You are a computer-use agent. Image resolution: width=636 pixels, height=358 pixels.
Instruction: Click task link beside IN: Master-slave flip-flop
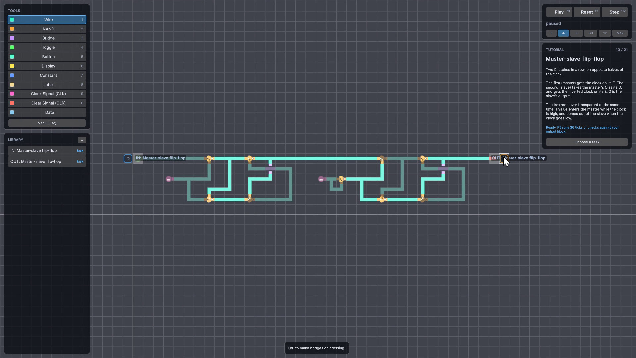(x=80, y=151)
